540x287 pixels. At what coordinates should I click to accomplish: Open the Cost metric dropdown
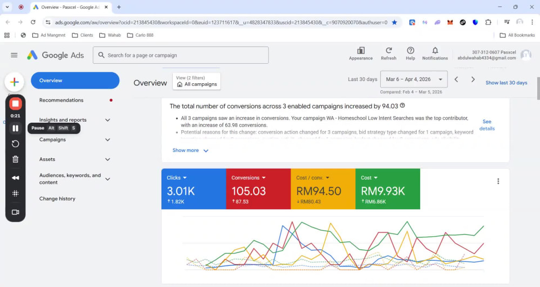[369, 178]
